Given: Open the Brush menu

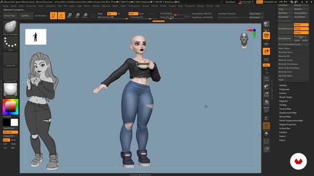Looking at the screenshot, I should tap(14, 6).
